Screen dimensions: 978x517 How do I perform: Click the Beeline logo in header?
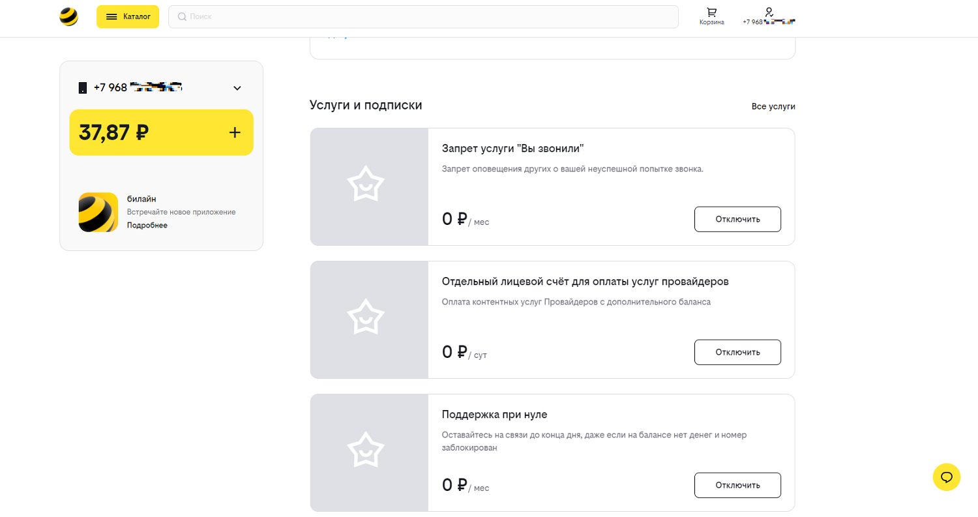(68, 17)
